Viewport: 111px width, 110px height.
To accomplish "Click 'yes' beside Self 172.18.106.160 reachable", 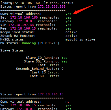I will [68, 18].
